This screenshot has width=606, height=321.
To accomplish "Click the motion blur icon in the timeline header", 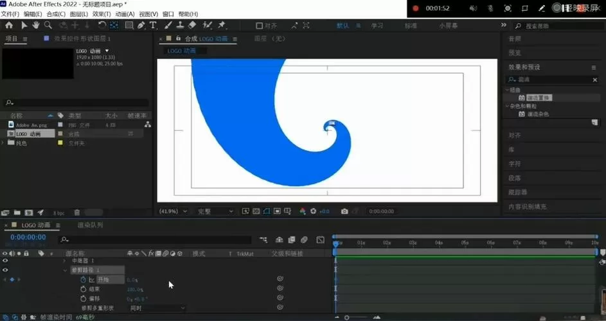I will tap(304, 240).
